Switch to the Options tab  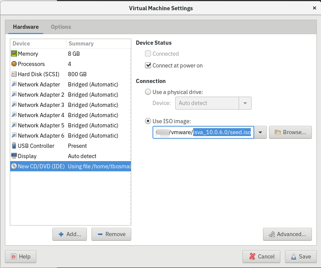61,27
